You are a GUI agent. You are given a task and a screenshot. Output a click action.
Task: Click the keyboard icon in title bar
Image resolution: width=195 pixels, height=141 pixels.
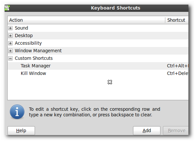click(x=7, y=8)
